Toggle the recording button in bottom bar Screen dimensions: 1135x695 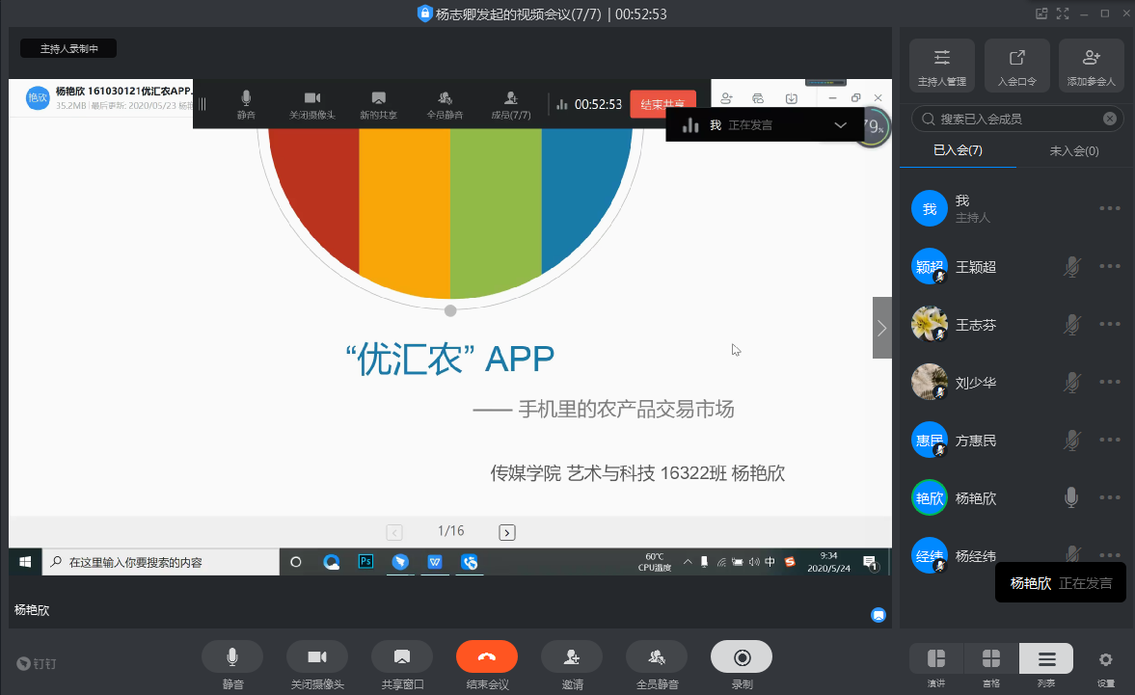click(742, 656)
